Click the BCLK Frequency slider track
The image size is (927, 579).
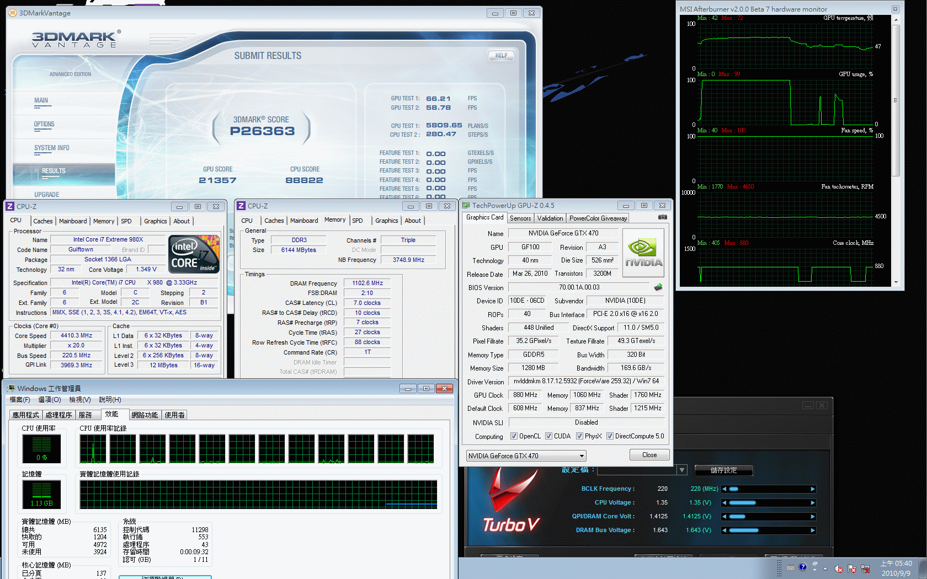[x=769, y=489]
